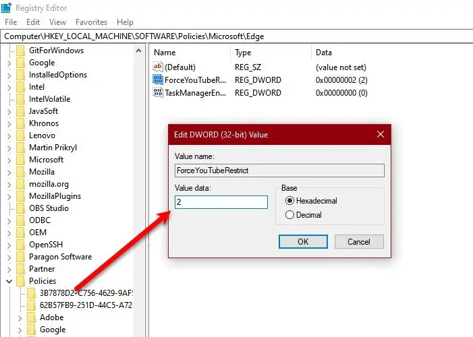Viewport: 473px width, 337px height.
Task: Select the Intel folder icon
Action: (x=20, y=87)
